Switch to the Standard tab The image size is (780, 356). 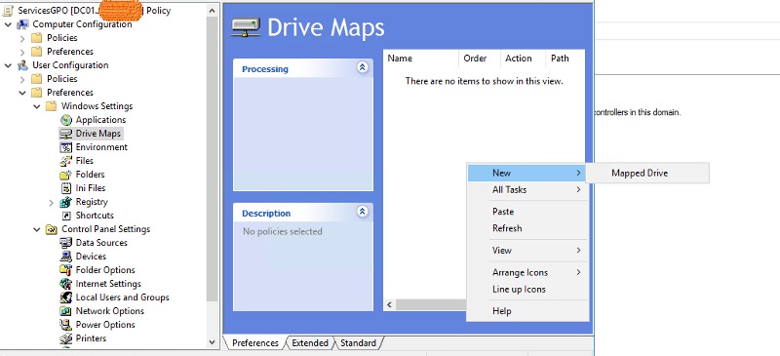(x=358, y=343)
